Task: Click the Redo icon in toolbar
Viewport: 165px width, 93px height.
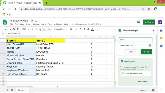Action: tap(10, 29)
